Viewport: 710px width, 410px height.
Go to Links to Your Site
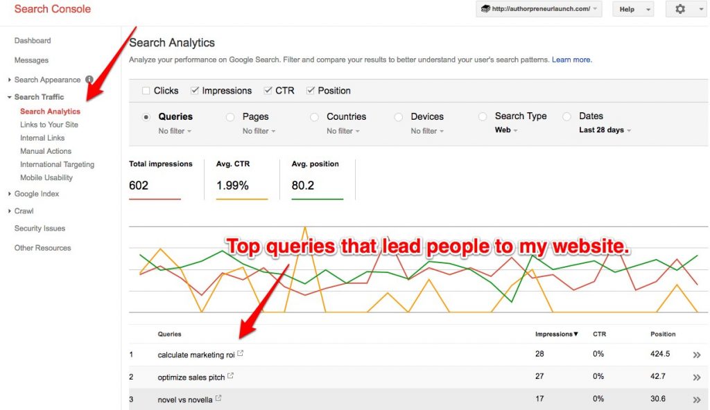click(x=49, y=125)
